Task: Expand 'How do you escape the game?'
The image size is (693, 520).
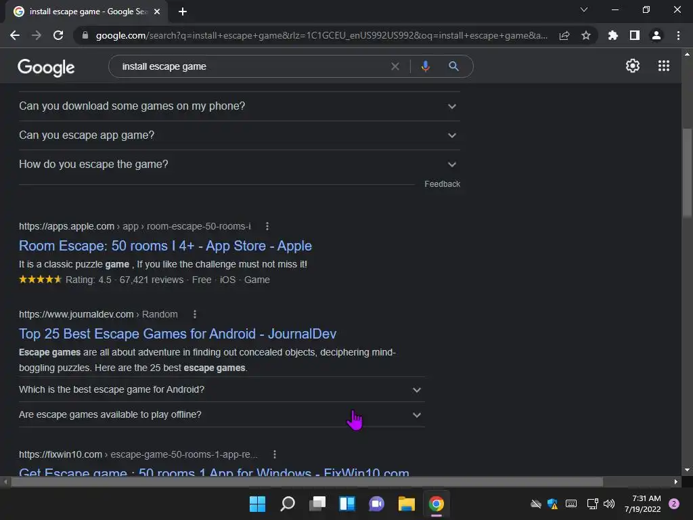Action: [x=239, y=165]
